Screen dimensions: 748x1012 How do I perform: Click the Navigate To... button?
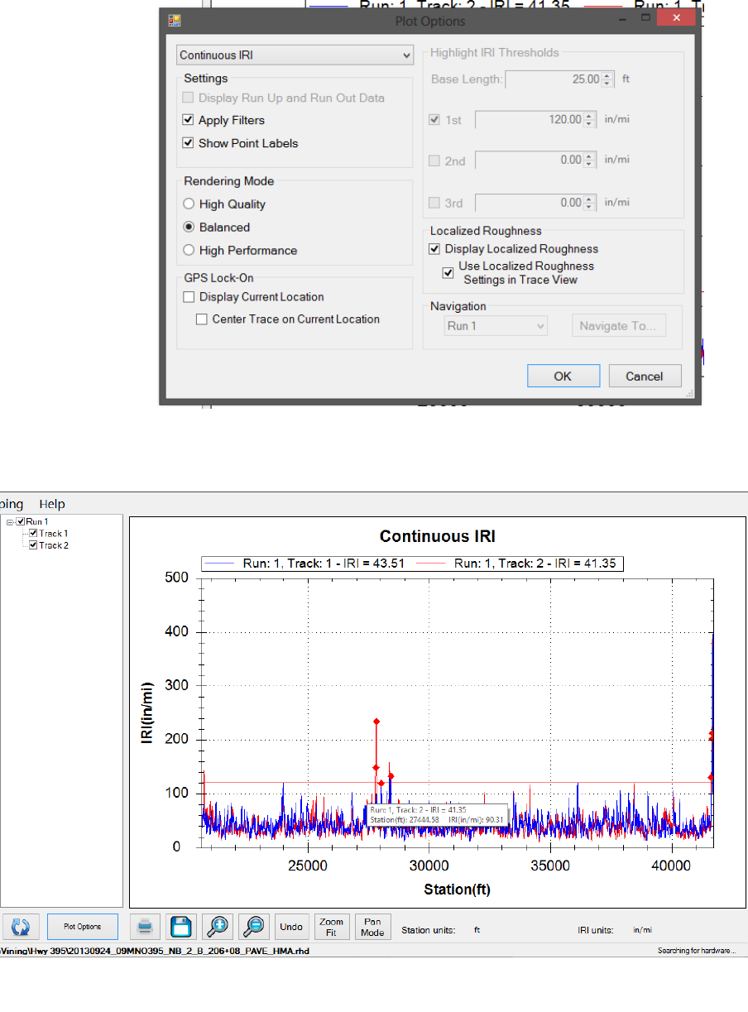pyautogui.click(x=619, y=326)
